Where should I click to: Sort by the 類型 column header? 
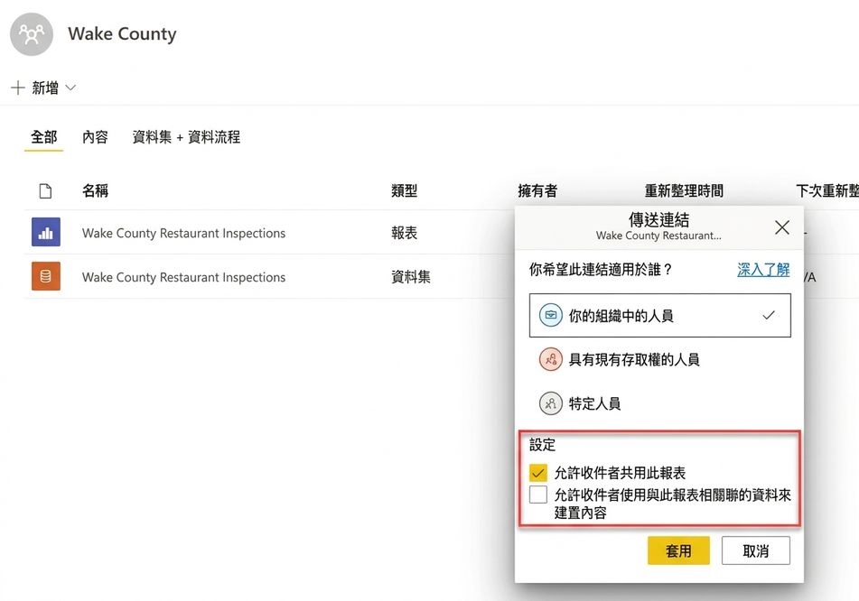pos(405,190)
